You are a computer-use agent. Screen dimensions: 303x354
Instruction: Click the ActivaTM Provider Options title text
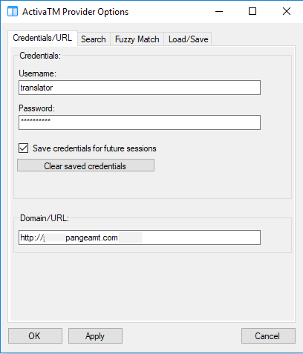pos(76,12)
